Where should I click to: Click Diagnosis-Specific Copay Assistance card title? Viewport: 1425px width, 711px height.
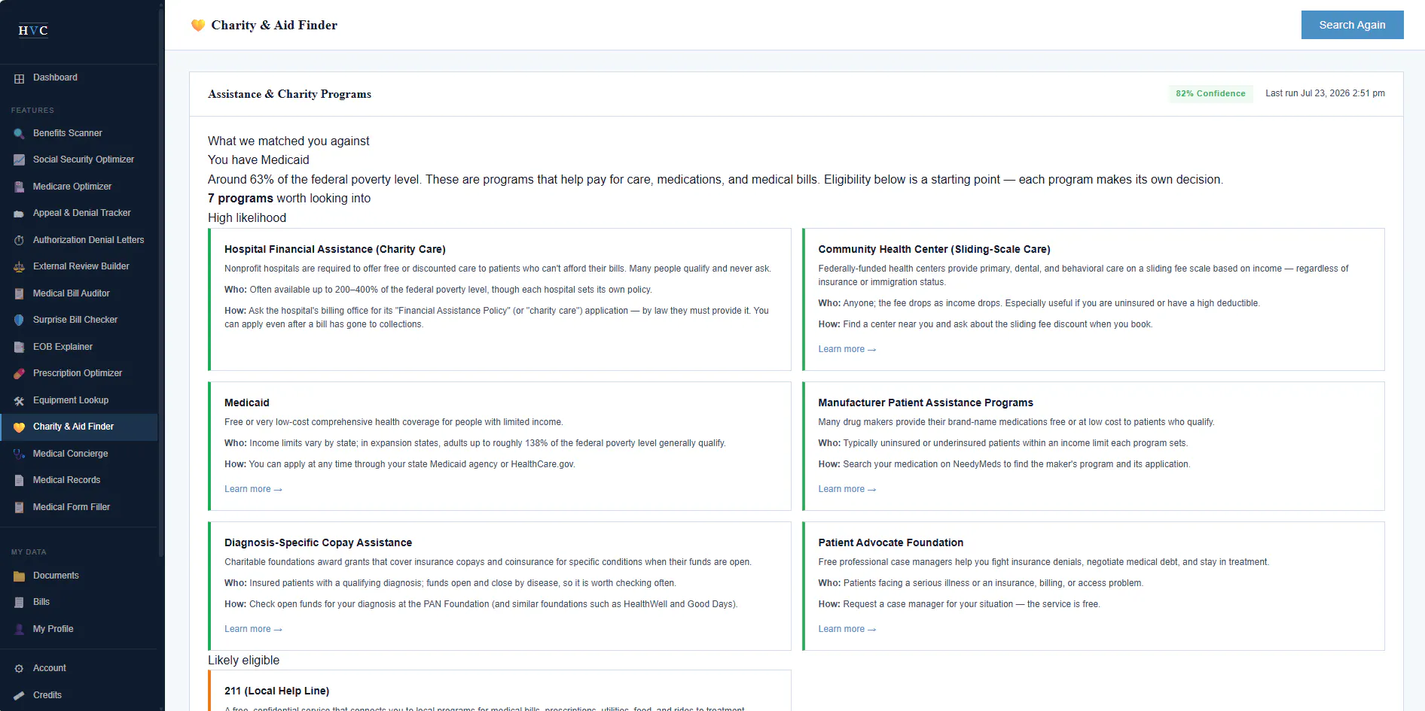tap(318, 542)
